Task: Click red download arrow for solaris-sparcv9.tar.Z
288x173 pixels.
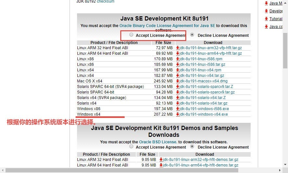Action: tap(177, 87)
